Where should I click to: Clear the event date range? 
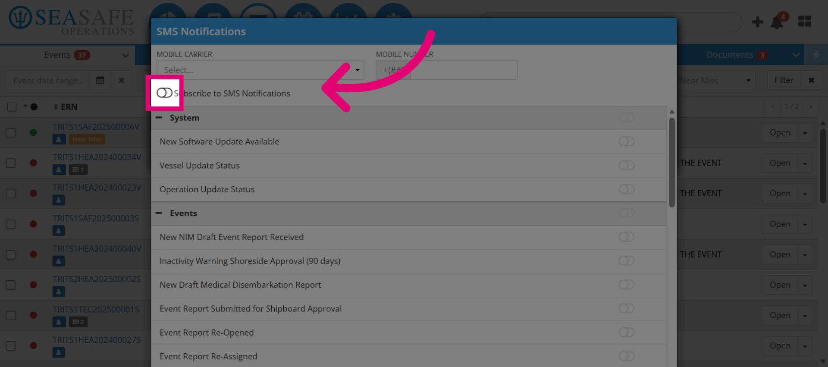pos(122,80)
